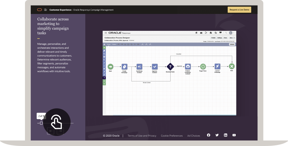Open the Terms of Use and Privacy link
Screen dimensions: 288x146
(x=142, y=136)
